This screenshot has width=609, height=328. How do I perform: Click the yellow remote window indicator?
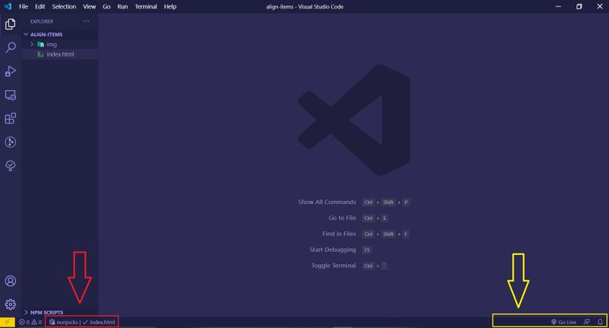tap(7, 322)
